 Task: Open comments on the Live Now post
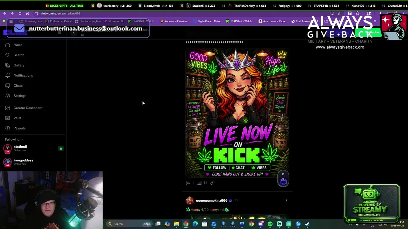(x=190, y=183)
